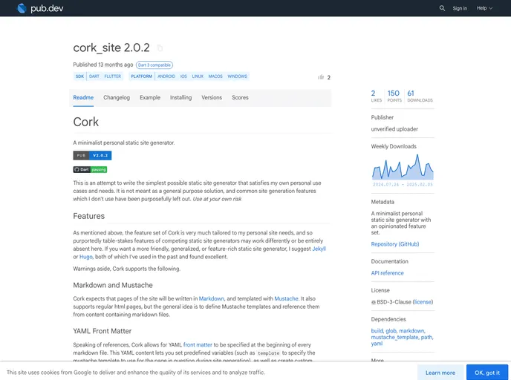Click the 2 LIKES score
The width and height of the screenshot is (511, 380).
tap(376, 96)
